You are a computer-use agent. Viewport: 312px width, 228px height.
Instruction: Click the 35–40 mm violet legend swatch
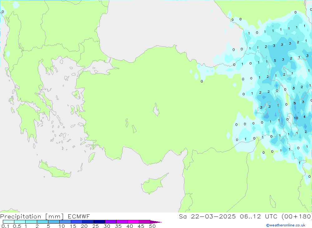[122, 222]
